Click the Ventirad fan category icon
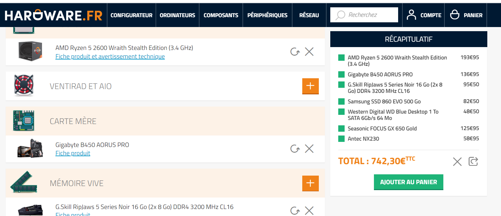This screenshot has height=216, width=501. coord(24,85)
